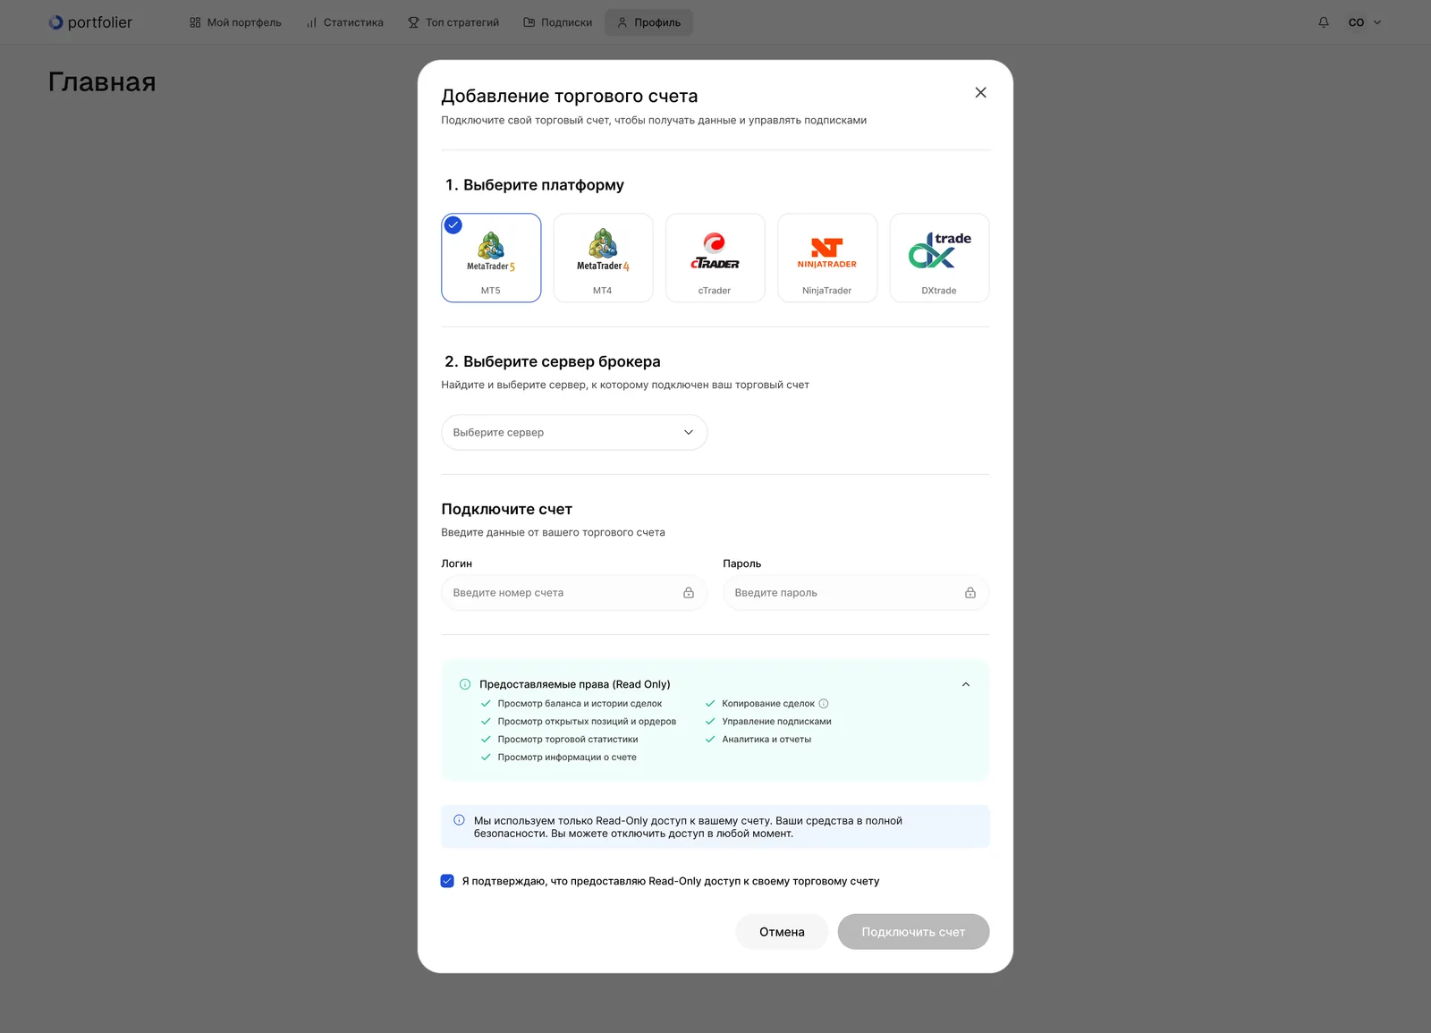Open the Выберите сервер dropdown
The width and height of the screenshot is (1431, 1033).
[574, 432]
